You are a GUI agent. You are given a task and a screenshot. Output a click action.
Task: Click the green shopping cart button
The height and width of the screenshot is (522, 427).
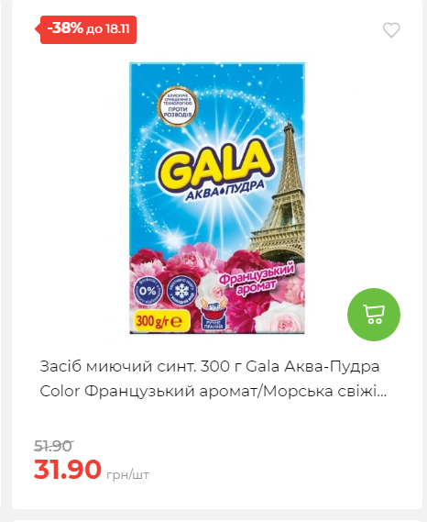374,315
